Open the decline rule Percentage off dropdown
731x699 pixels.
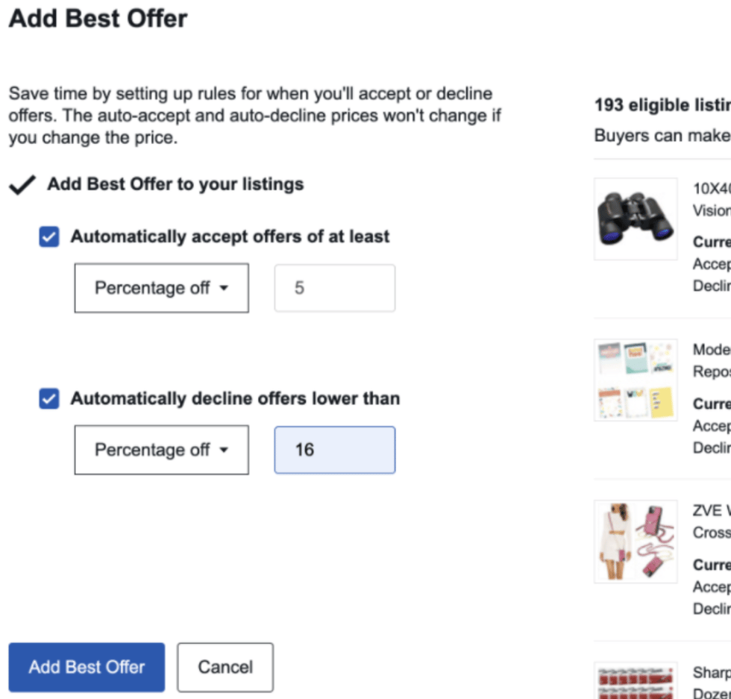(x=161, y=450)
